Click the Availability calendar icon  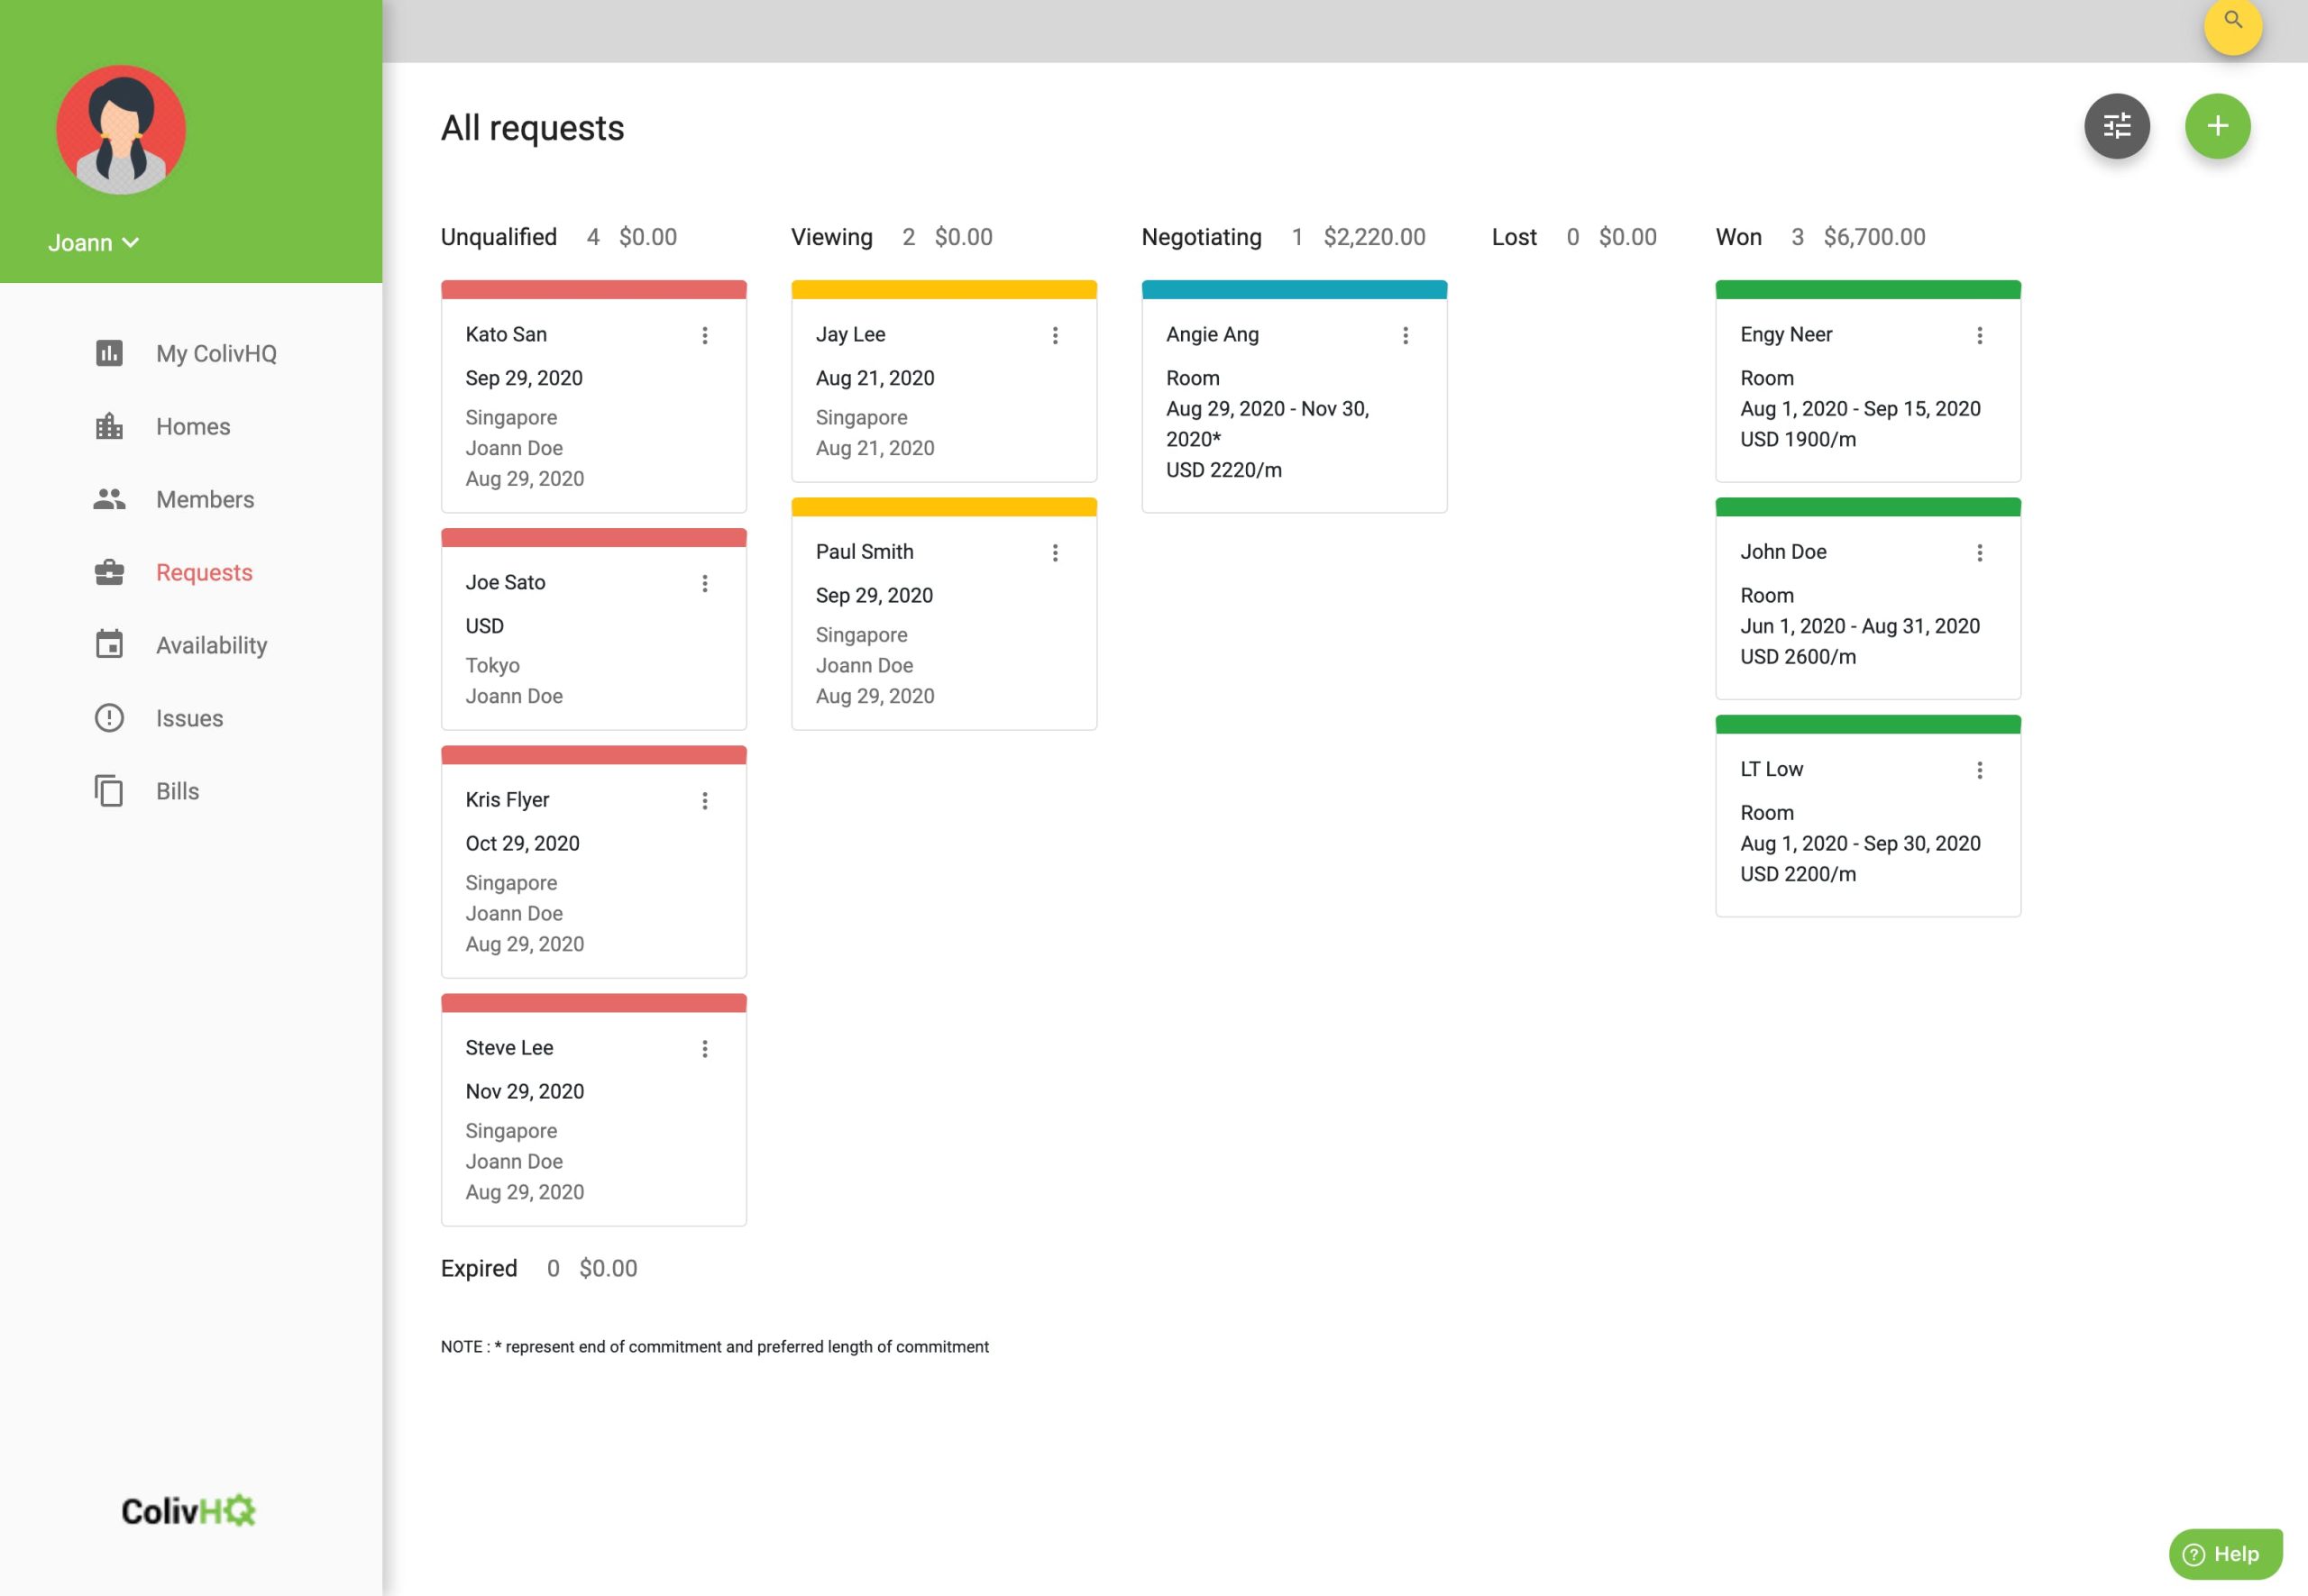[109, 644]
